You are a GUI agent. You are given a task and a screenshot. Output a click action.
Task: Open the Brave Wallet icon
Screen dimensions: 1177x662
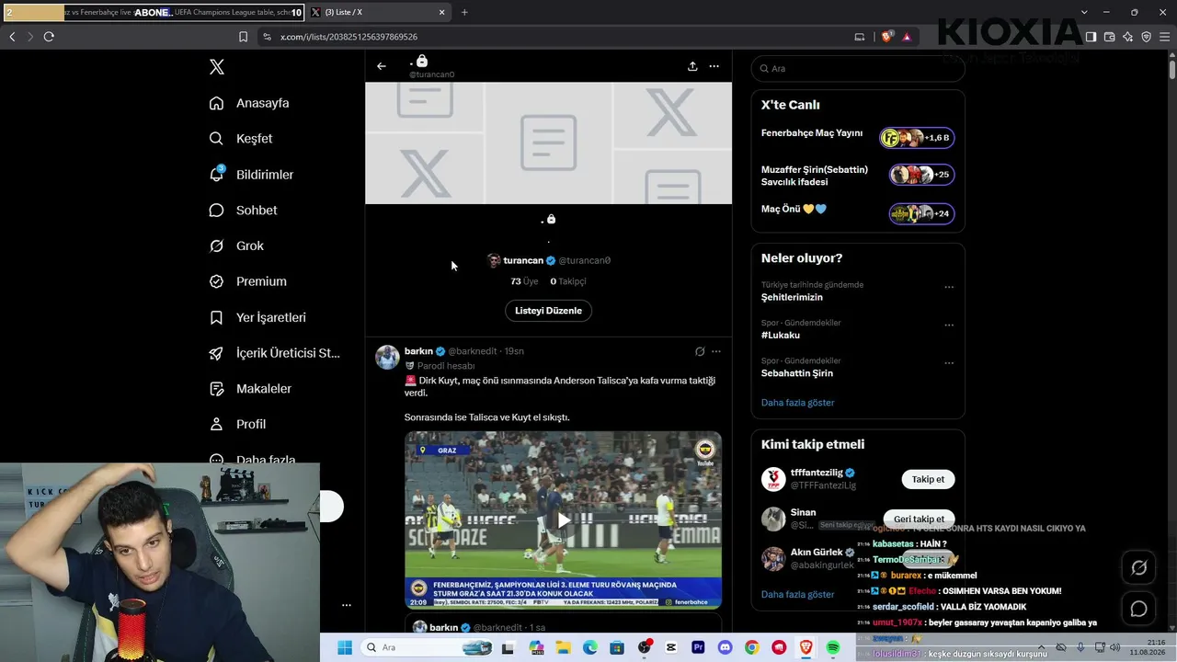click(1109, 37)
